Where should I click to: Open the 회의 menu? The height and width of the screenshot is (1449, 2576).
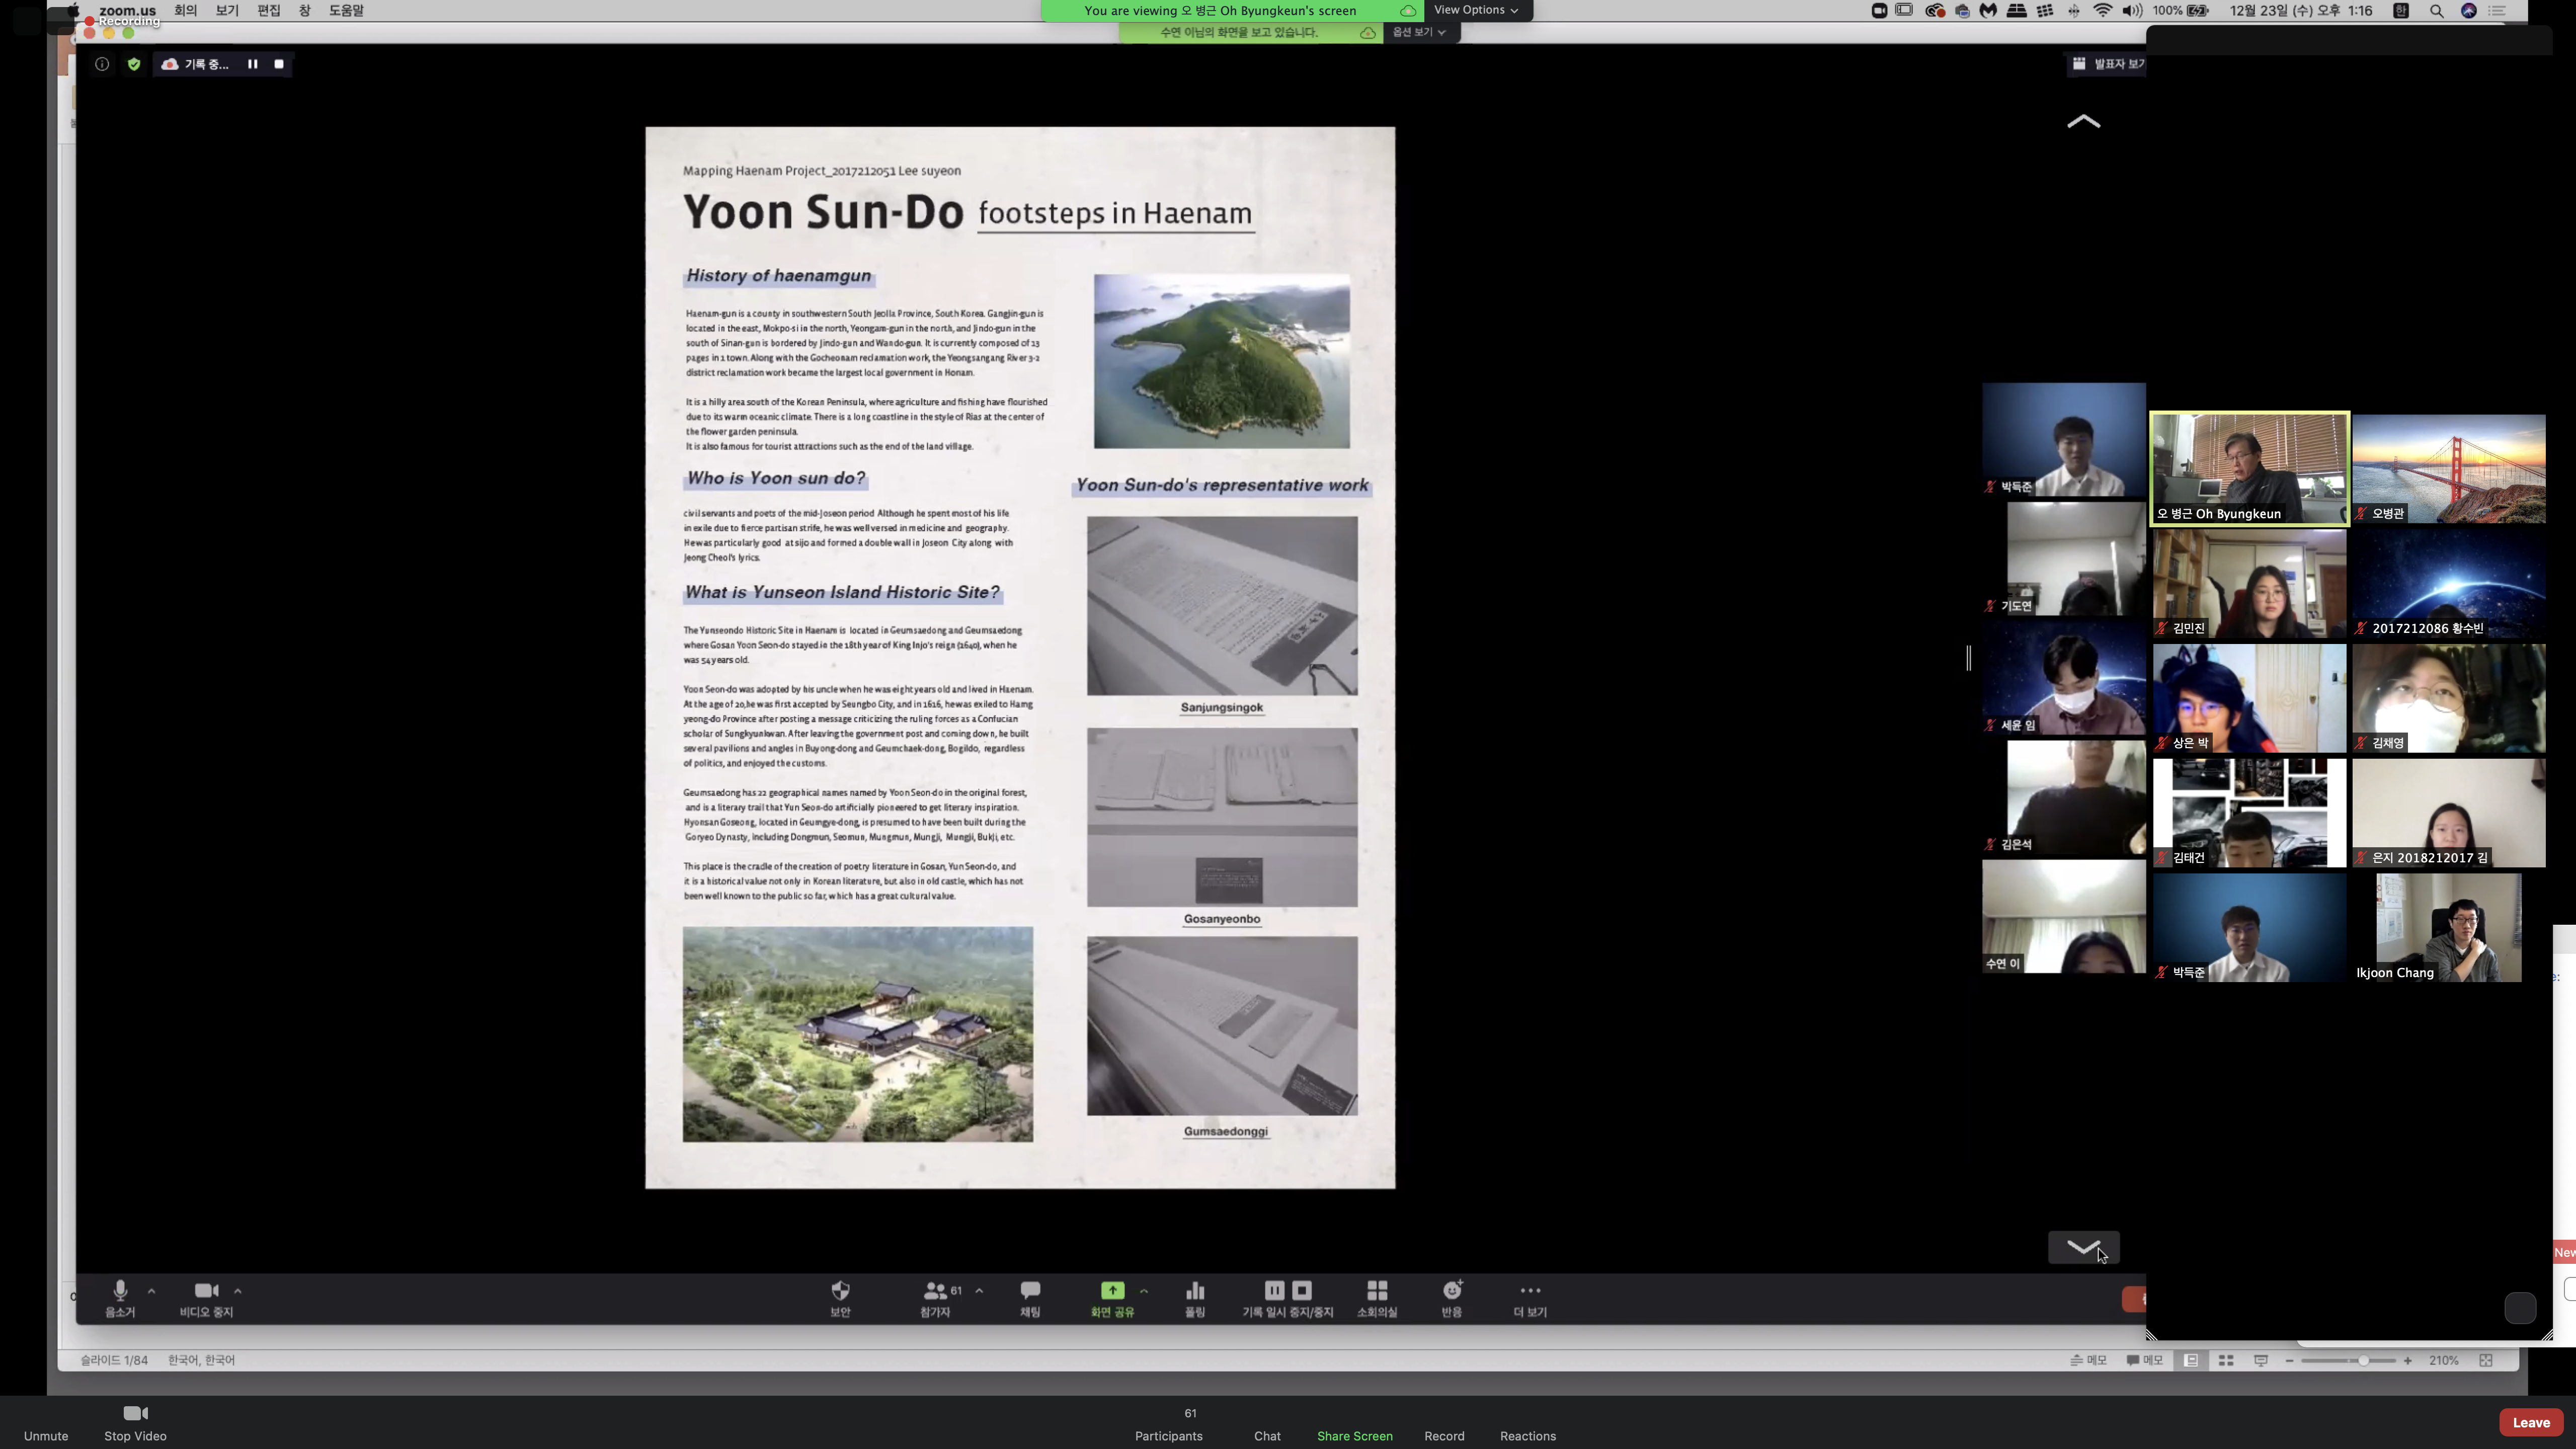point(185,10)
